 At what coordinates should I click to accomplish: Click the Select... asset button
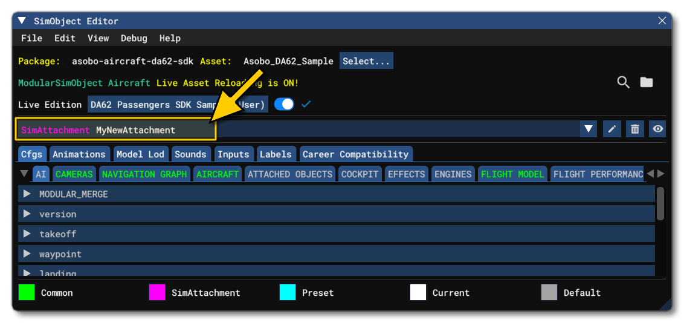point(366,61)
